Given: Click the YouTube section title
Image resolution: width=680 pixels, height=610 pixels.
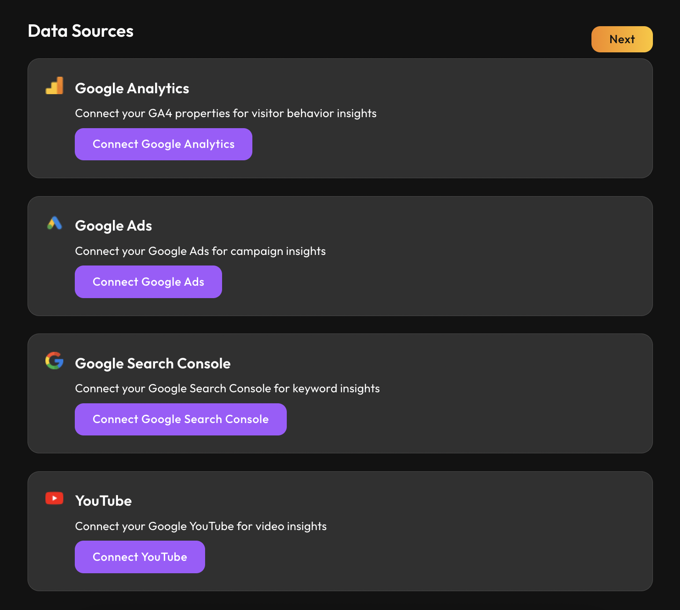Looking at the screenshot, I should click(x=103, y=501).
